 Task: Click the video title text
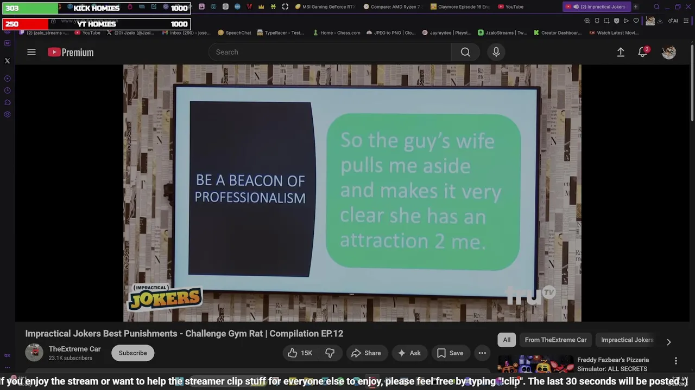[184, 334]
